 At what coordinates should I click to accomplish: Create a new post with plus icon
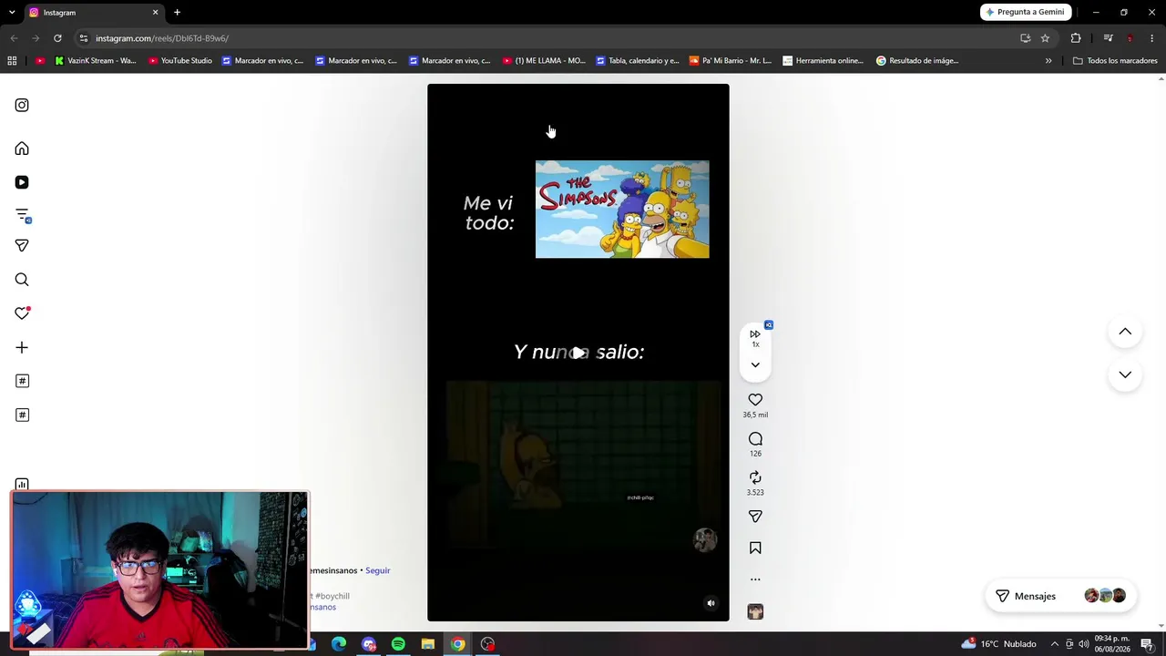tap(22, 347)
